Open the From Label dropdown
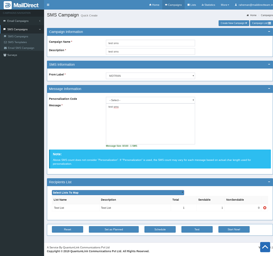This screenshot has height=256, width=273. pos(150,76)
